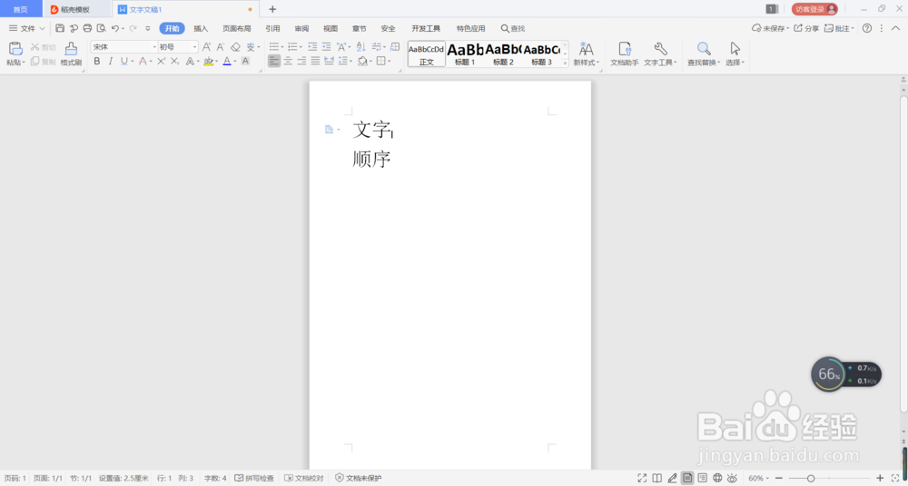908x486 pixels.
Task: Switch to the 引用 tab
Action: coord(272,28)
